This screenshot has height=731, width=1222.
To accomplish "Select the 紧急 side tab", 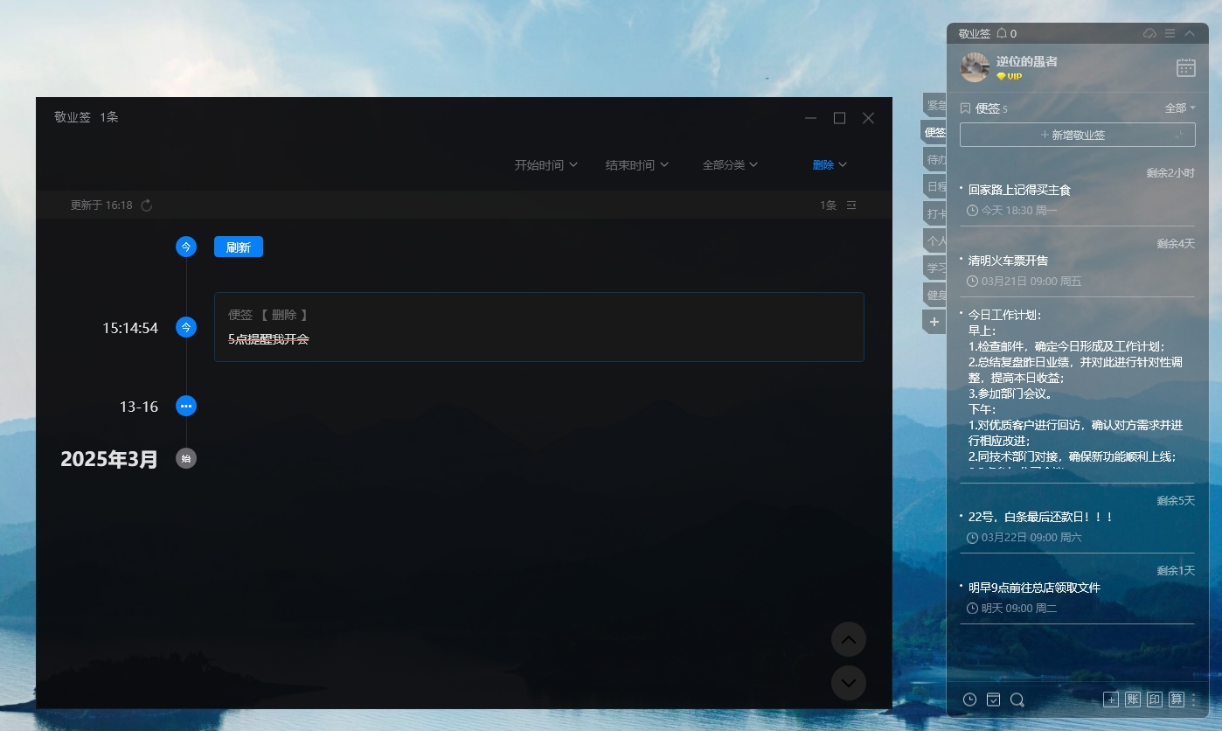I will [x=934, y=105].
